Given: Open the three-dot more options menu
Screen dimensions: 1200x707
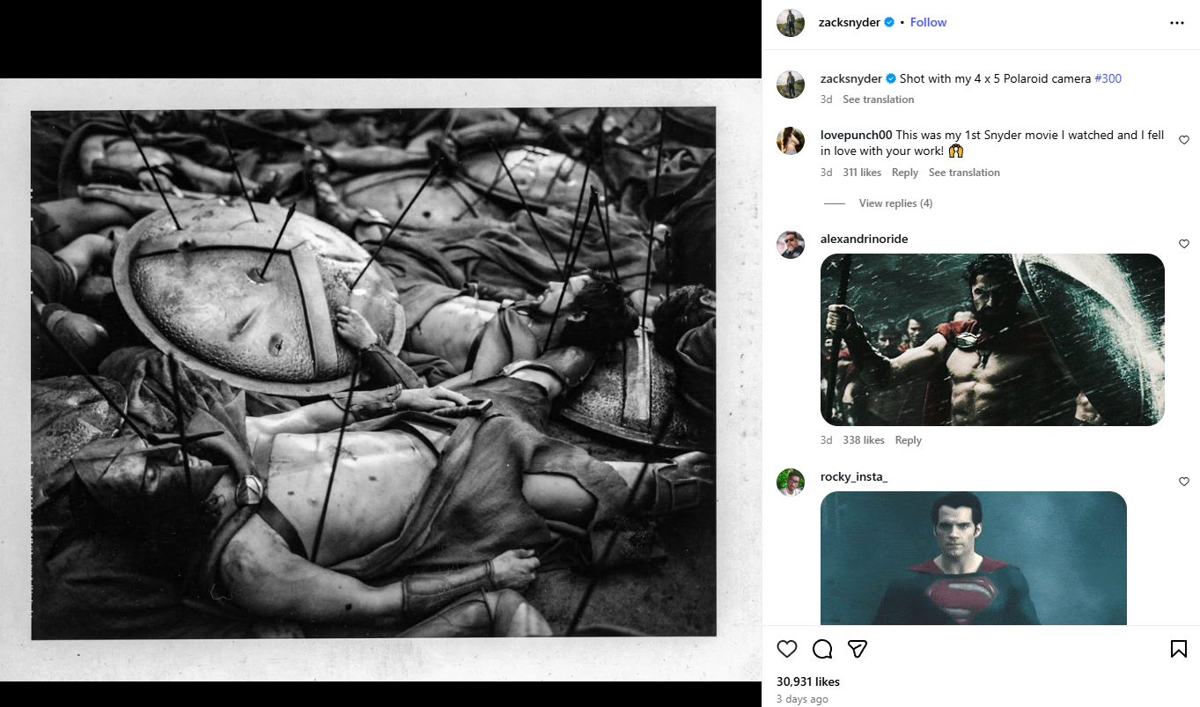Looking at the screenshot, I should point(1177,23).
